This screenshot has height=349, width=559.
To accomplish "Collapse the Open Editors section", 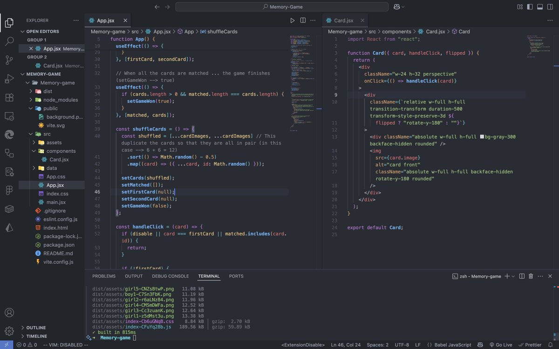I will pos(42,31).
